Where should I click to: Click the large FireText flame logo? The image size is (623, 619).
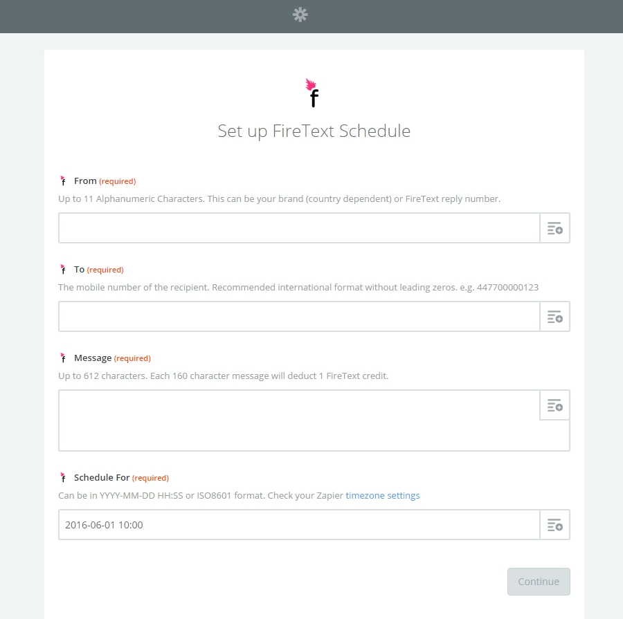(313, 93)
